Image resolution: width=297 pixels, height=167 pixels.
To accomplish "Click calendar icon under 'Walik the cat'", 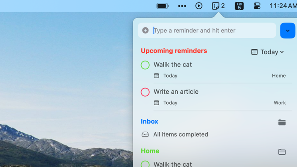I will (x=156, y=75).
